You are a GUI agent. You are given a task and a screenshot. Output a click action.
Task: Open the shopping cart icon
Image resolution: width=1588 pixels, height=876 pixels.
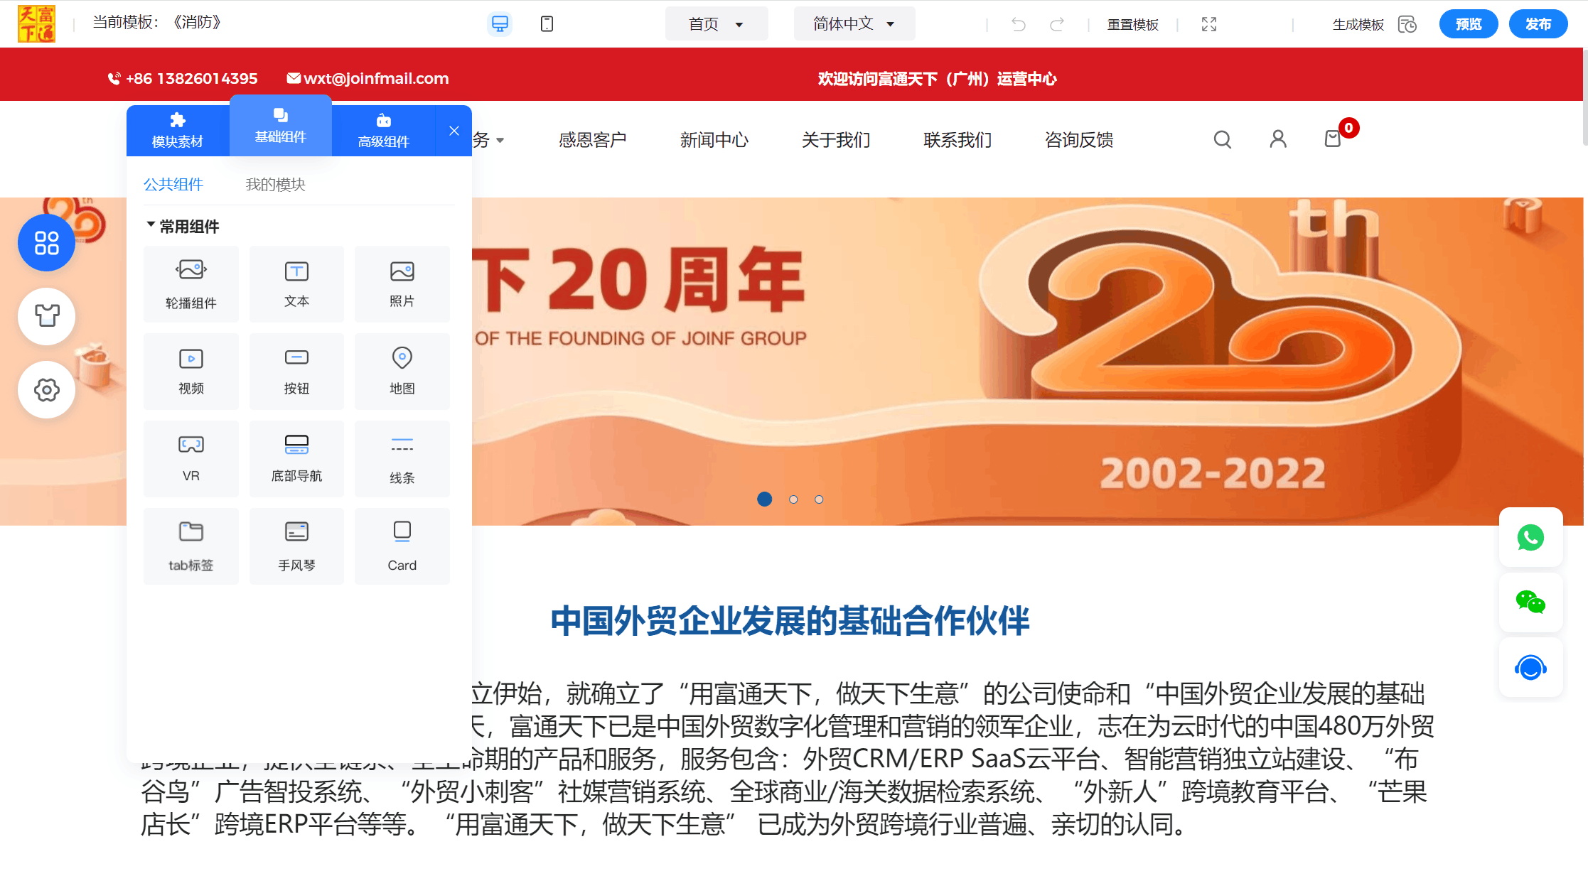[1334, 139]
